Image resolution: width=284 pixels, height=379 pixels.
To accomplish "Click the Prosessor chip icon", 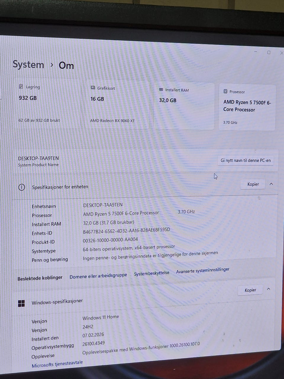I will coord(225,91).
